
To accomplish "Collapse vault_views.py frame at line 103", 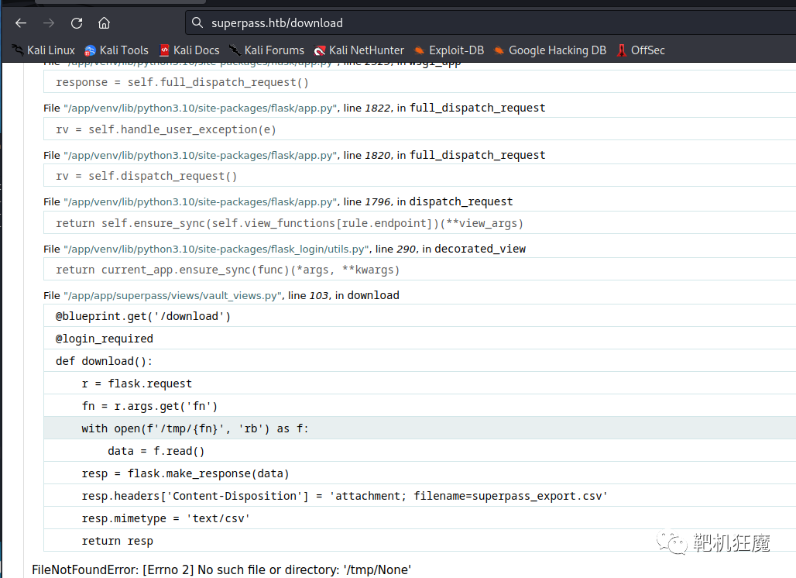I will click(221, 296).
